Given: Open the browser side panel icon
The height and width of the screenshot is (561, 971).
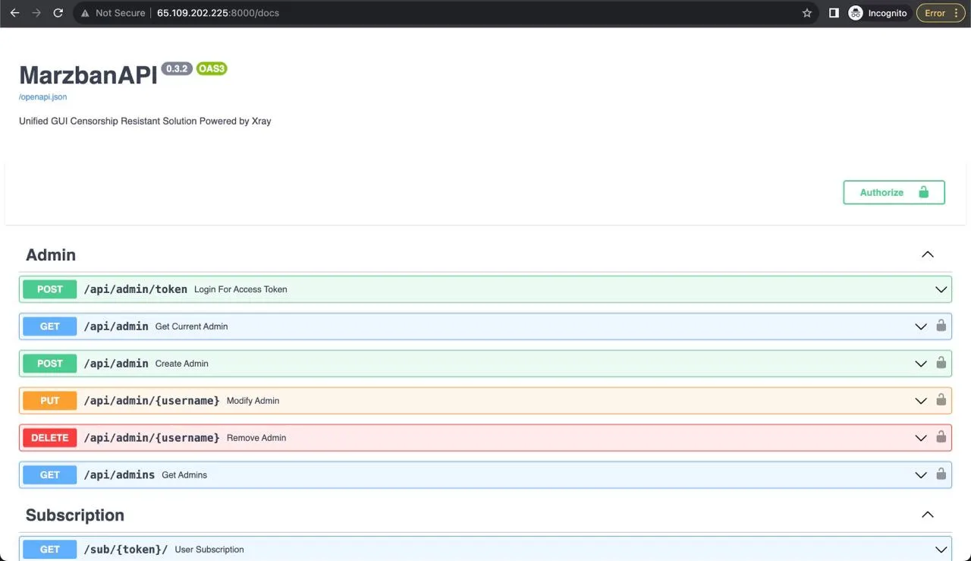Looking at the screenshot, I should pyautogui.click(x=834, y=12).
